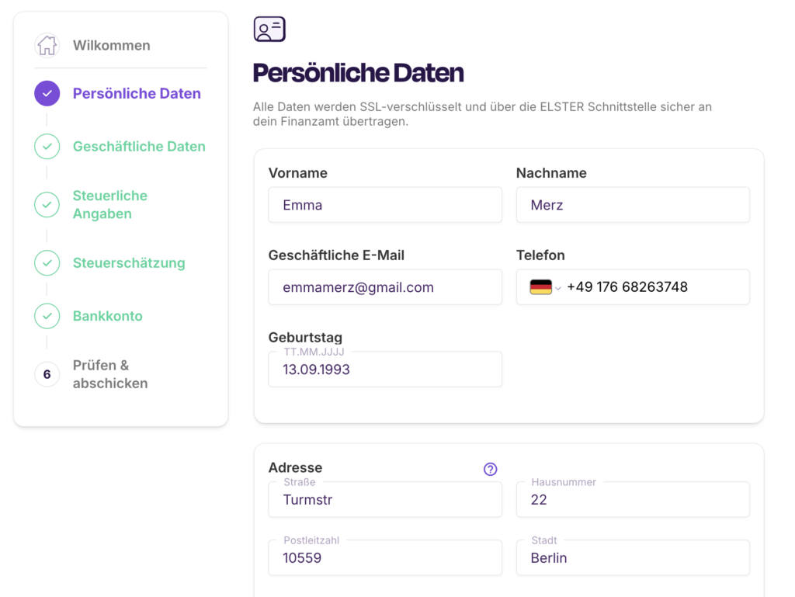Viewport: 795px width, 597px height.
Task: Click the Telefon field label
Action: [540, 255]
